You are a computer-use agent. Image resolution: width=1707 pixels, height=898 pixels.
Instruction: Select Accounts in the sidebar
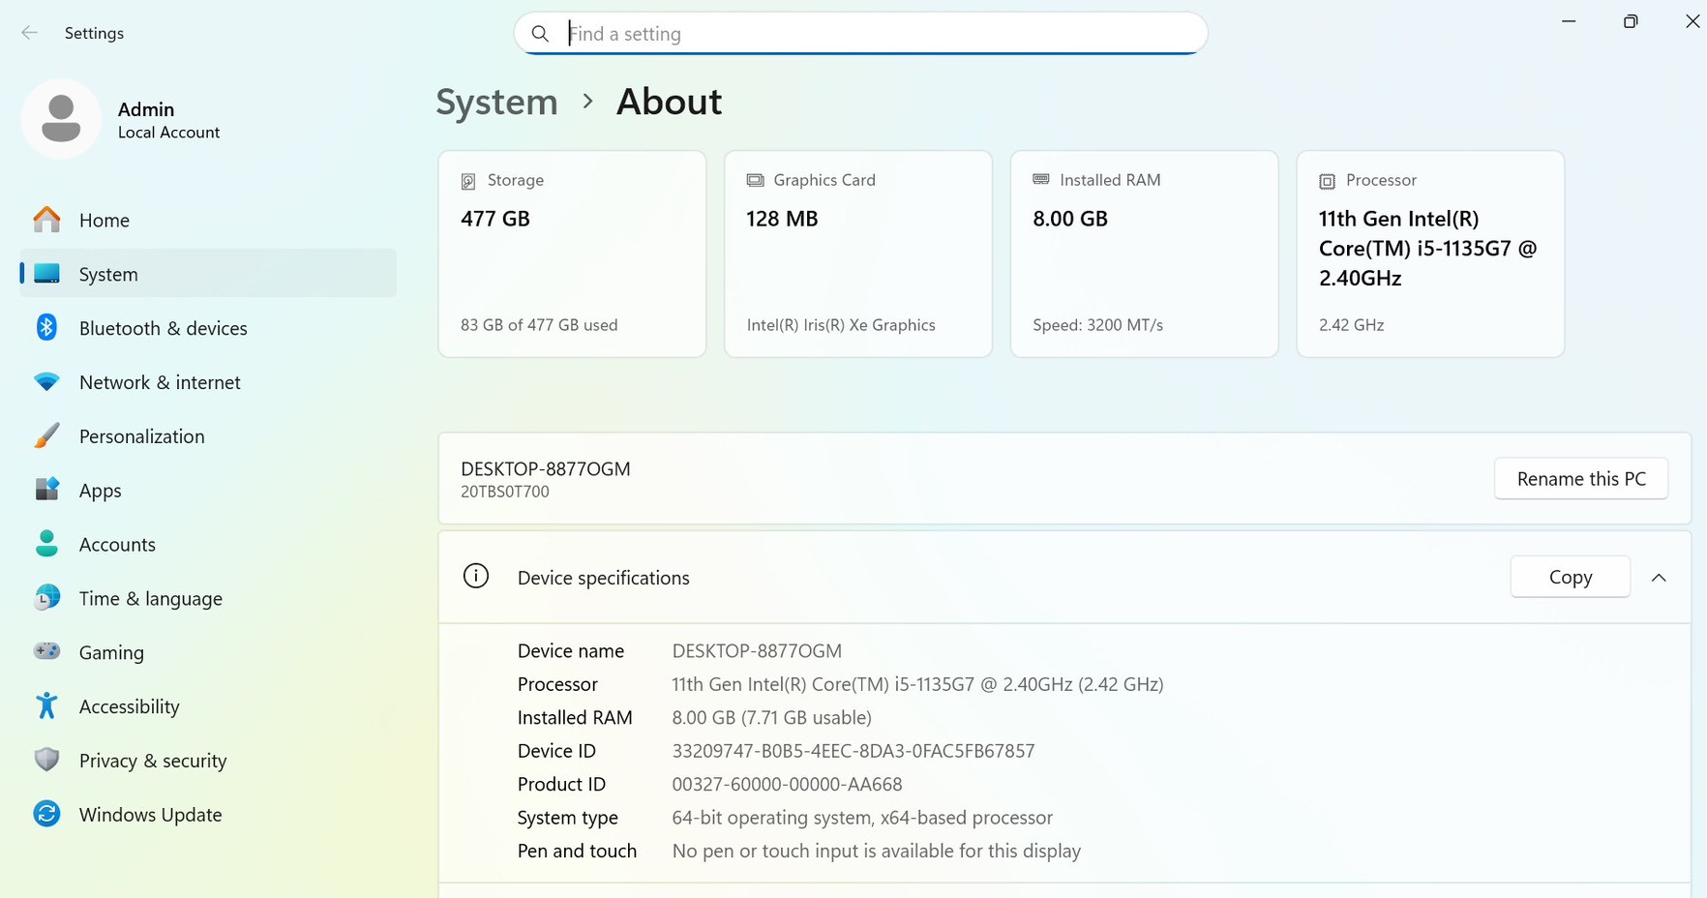[x=117, y=545]
